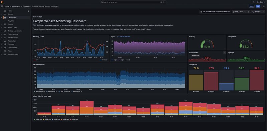Toggle the hamburger menu icon
The image size is (267, 131).
[2, 6]
